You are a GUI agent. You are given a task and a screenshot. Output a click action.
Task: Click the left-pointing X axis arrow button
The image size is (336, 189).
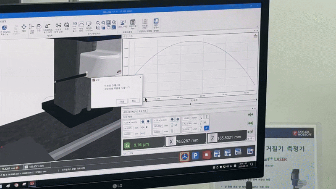coord(142,122)
